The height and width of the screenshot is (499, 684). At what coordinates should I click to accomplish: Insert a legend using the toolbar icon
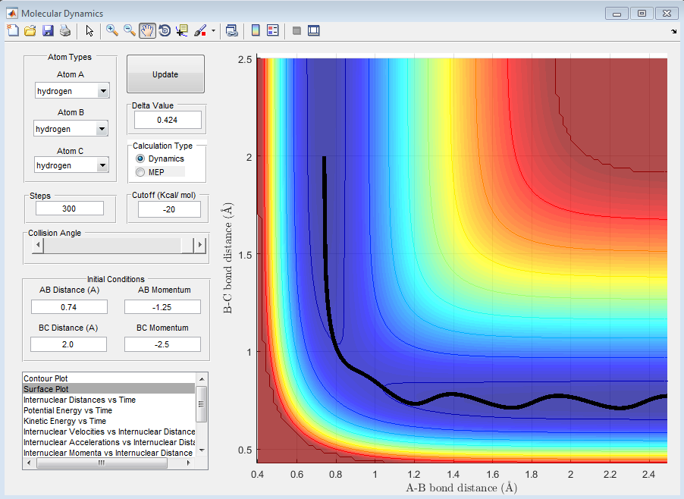pos(273,30)
